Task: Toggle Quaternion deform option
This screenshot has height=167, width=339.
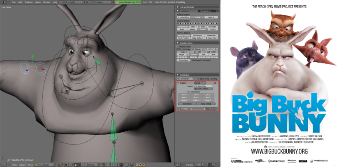Action: coord(211,35)
